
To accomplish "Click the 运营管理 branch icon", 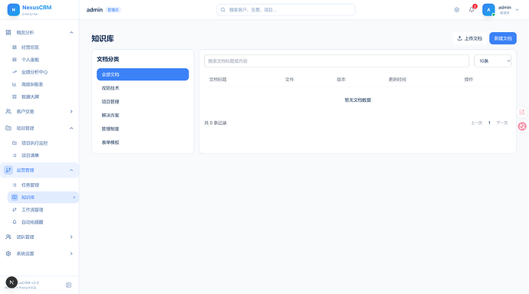I will coord(8,170).
